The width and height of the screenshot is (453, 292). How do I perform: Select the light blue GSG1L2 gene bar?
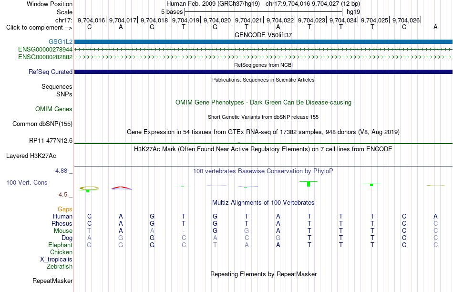click(264, 42)
